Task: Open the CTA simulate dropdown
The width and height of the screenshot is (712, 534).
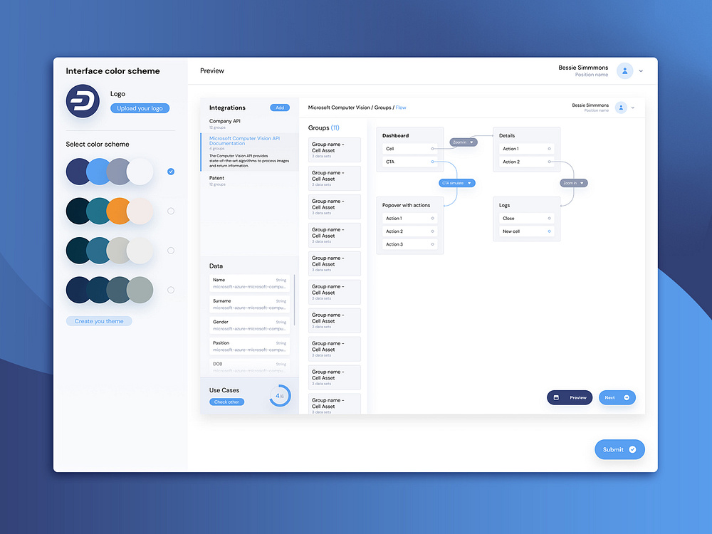Action: click(456, 183)
